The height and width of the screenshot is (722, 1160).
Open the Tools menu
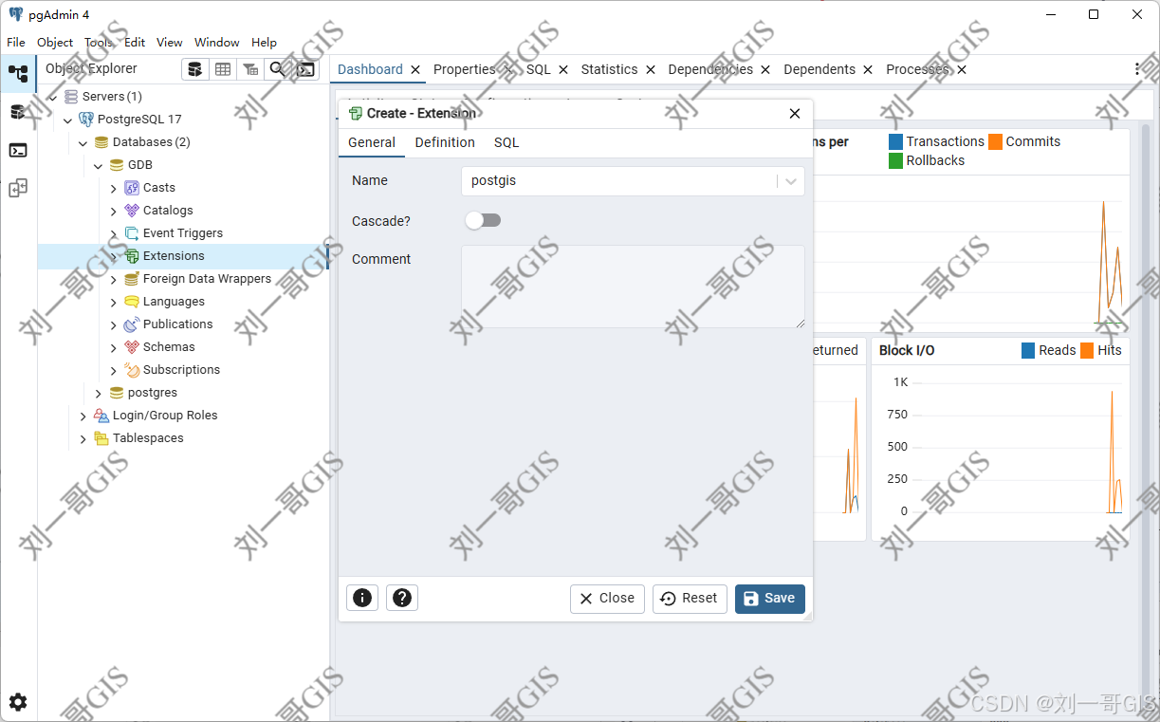[x=99, y=42]
